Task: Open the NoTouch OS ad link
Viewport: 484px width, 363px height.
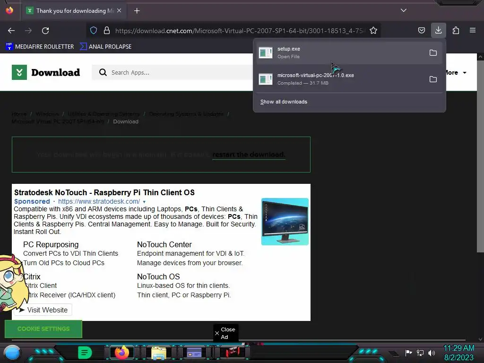Action: tap(158, 277)
